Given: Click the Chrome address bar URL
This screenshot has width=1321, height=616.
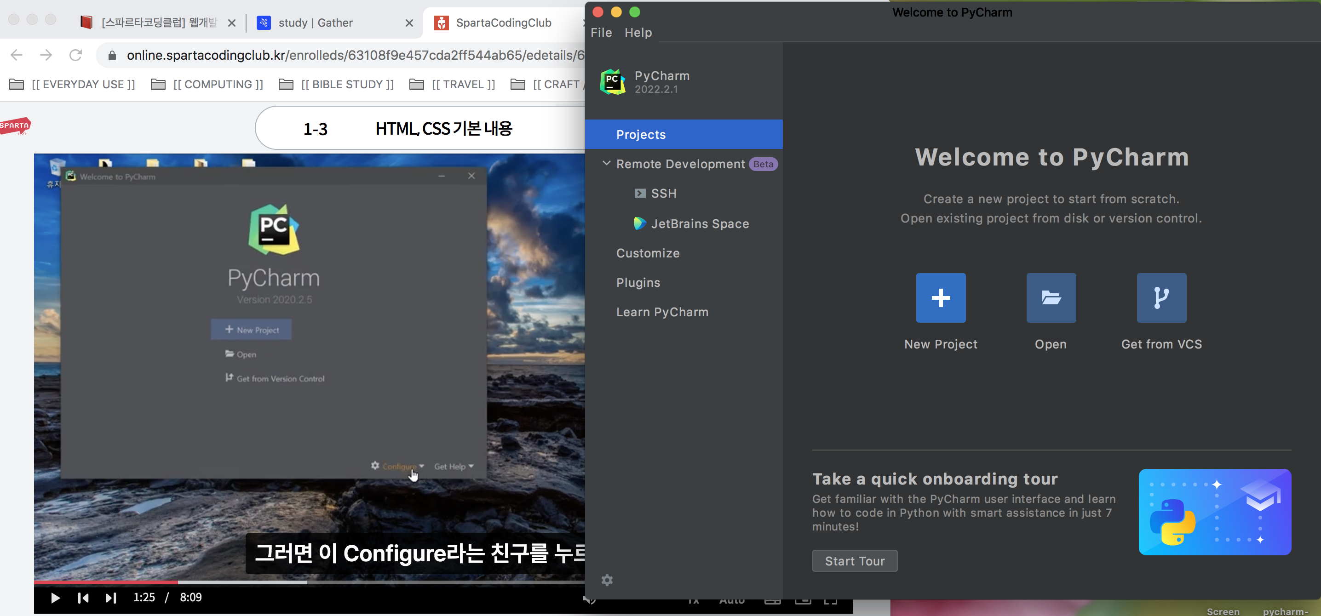Looking at the screenshot, I should [355, 55].
